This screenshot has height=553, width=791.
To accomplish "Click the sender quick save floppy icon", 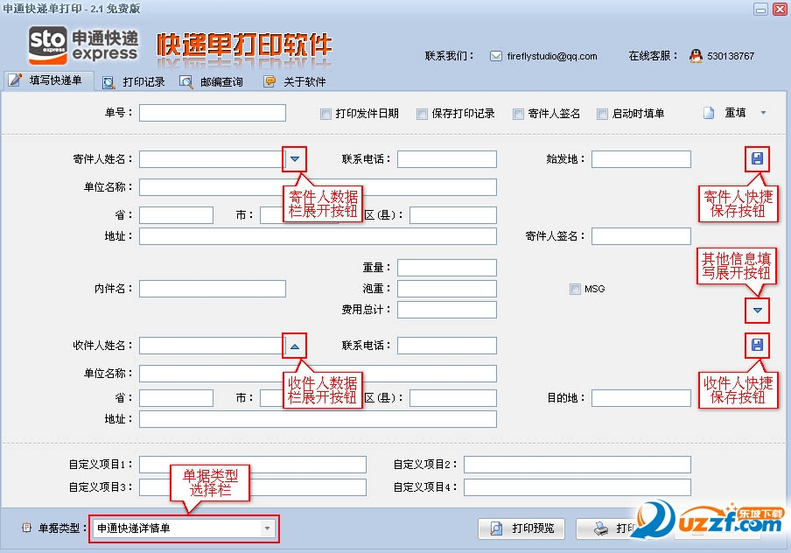I will tap(757, 159).
